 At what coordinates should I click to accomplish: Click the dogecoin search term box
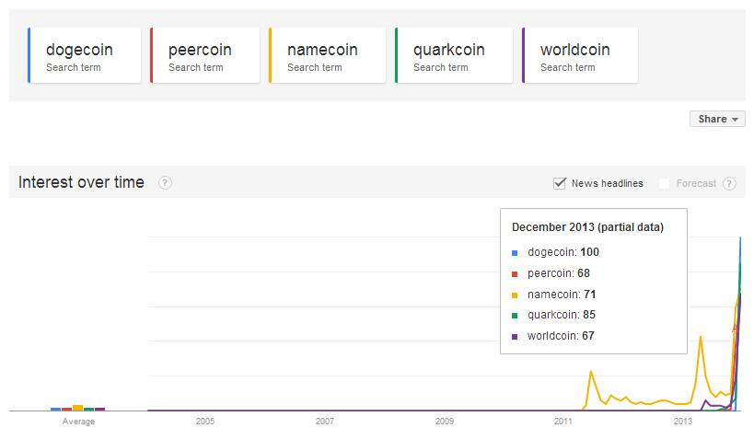[x=85, y=55]
